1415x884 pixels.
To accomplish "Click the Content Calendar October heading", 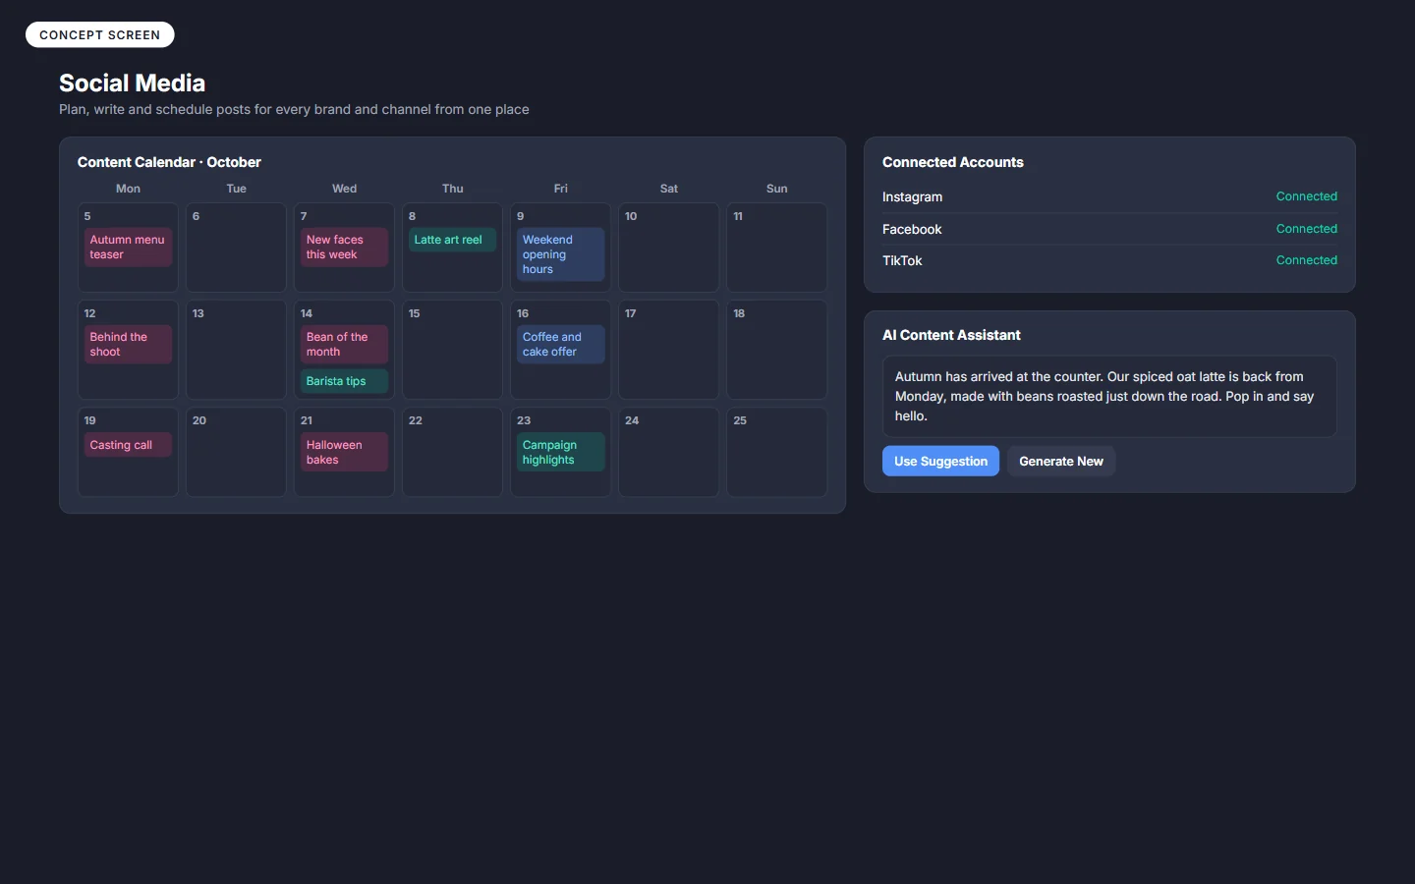I will (x=169, y=162).
